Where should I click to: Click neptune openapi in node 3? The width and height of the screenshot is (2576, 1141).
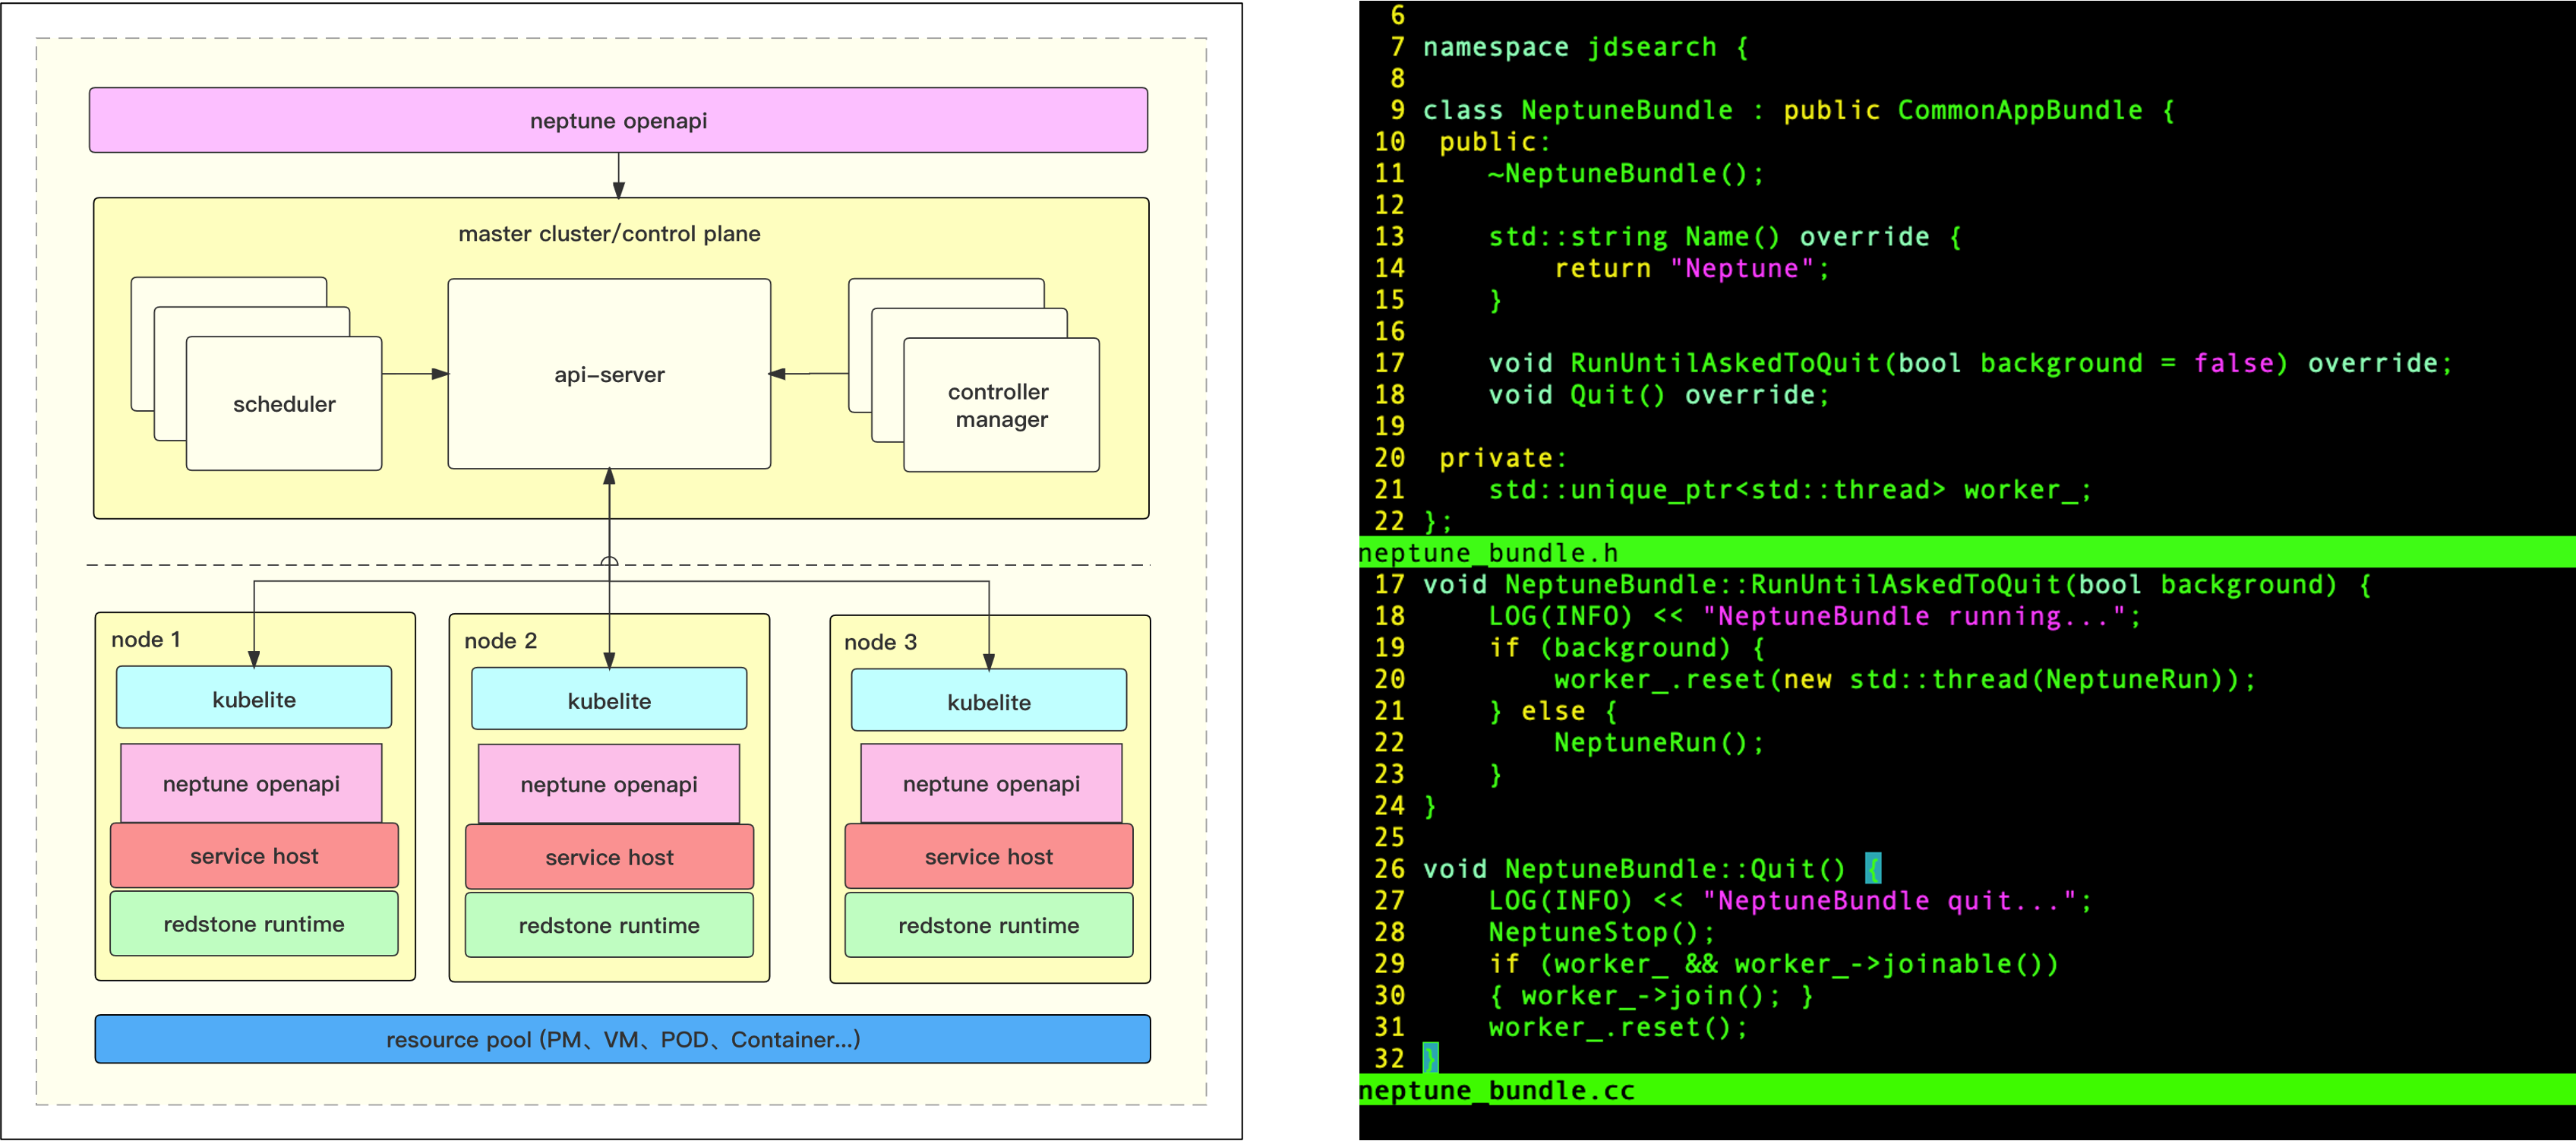click(990, 784)
